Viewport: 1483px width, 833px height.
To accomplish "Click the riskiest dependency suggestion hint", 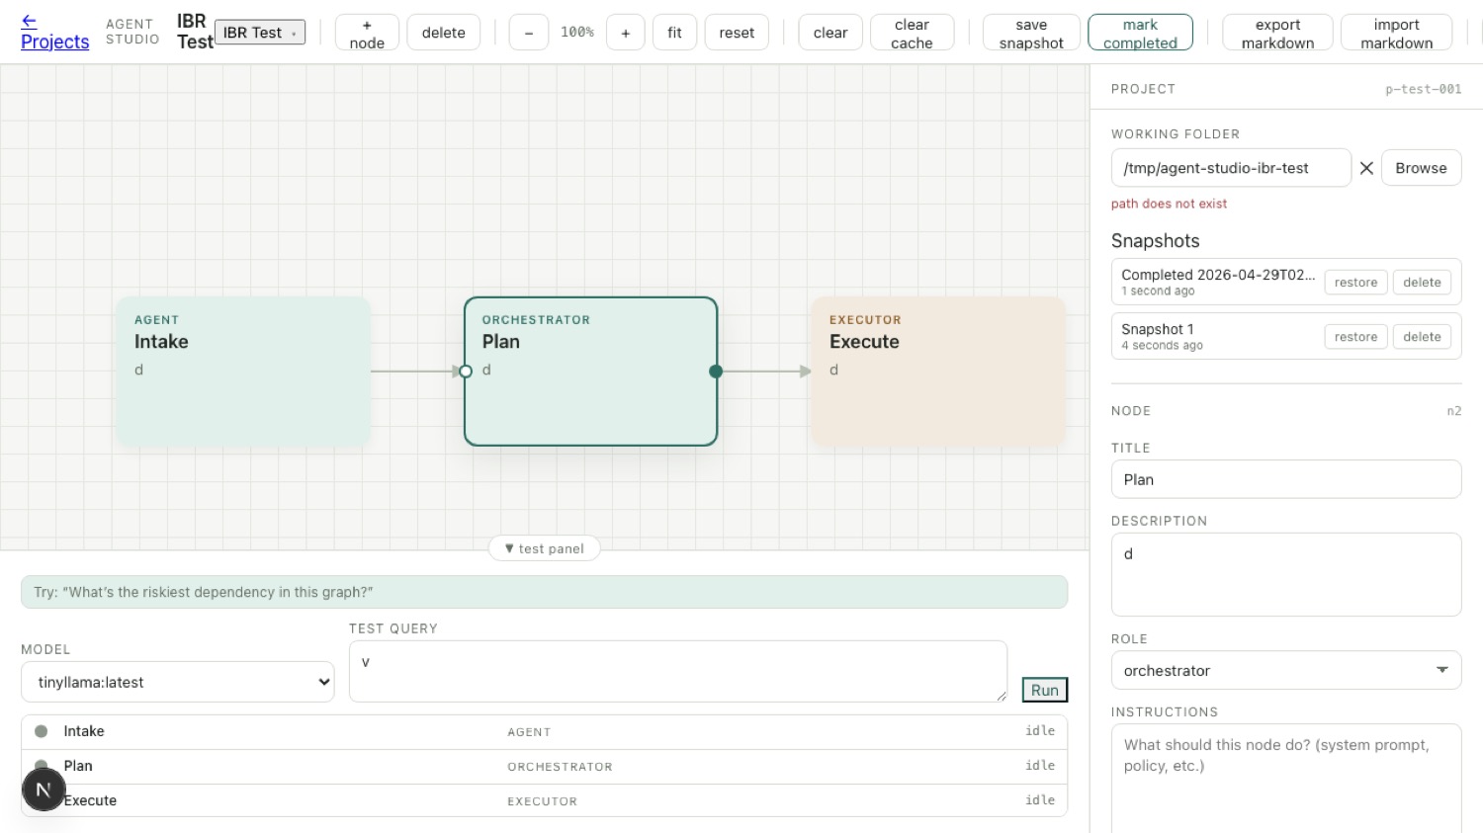I will [x=544, y=592].
